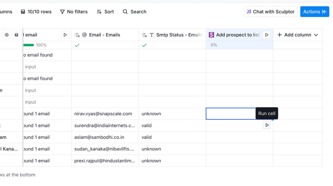Run the email finder column play button

click(x=65, y=35)
